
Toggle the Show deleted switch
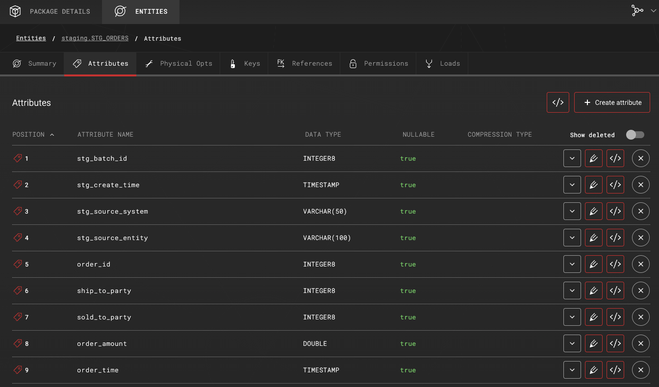635,135
